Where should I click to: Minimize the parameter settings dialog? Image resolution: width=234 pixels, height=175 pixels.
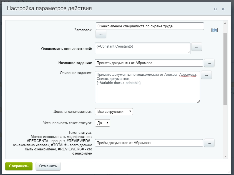click(x=215, y=9)
